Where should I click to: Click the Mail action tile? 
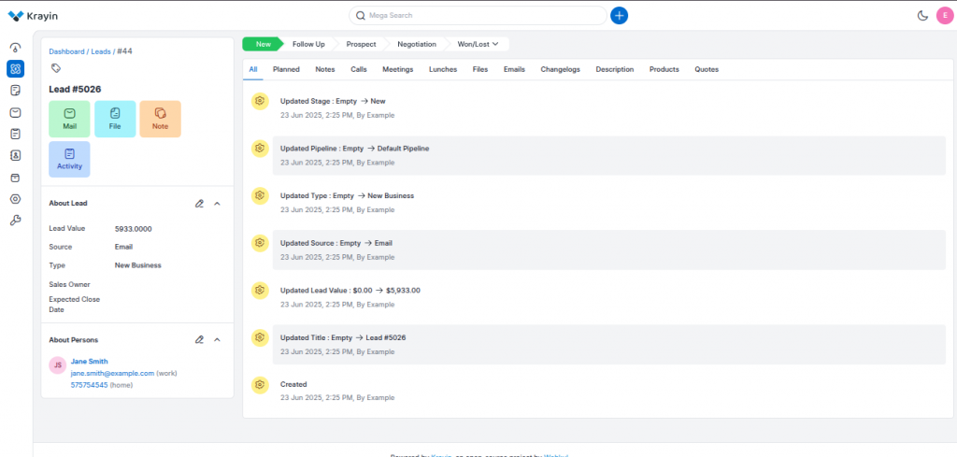tap(69, 119)
